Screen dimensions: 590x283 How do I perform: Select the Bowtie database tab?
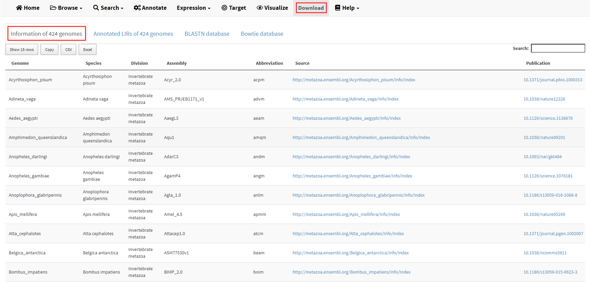[x=262, y=34]
